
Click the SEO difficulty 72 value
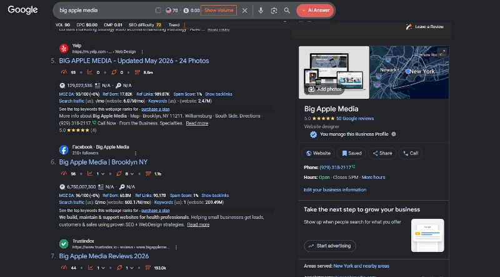point(159,25)
